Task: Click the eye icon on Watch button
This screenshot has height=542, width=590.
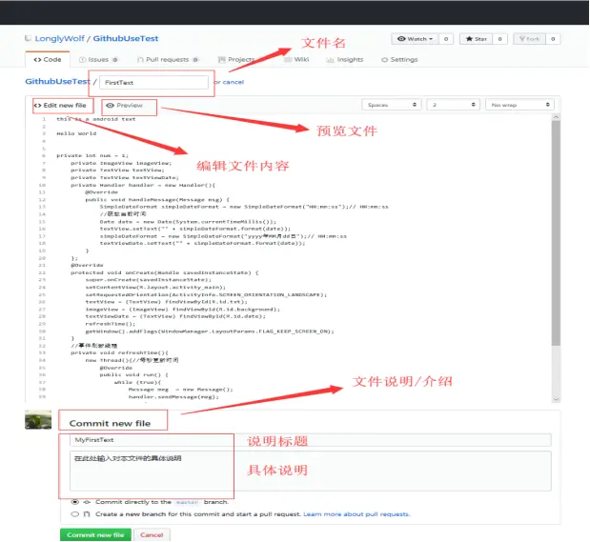Action: [x=401, y=39]
